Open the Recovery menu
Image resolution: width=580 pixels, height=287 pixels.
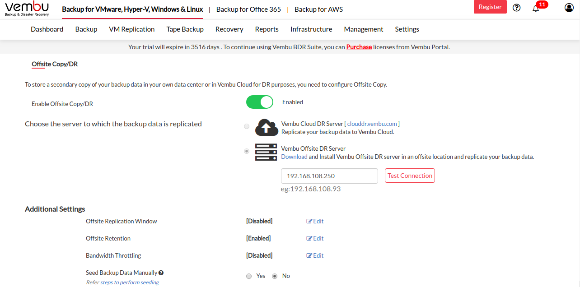(229, 29)
